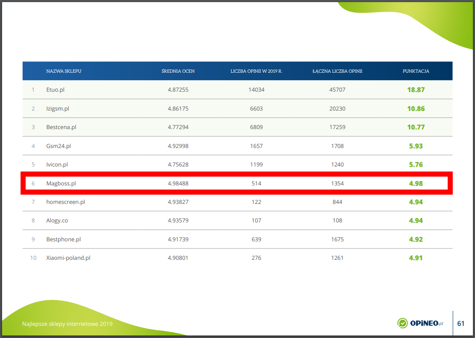Click Magboss.pl average rating 4.98488

point(178,183)
